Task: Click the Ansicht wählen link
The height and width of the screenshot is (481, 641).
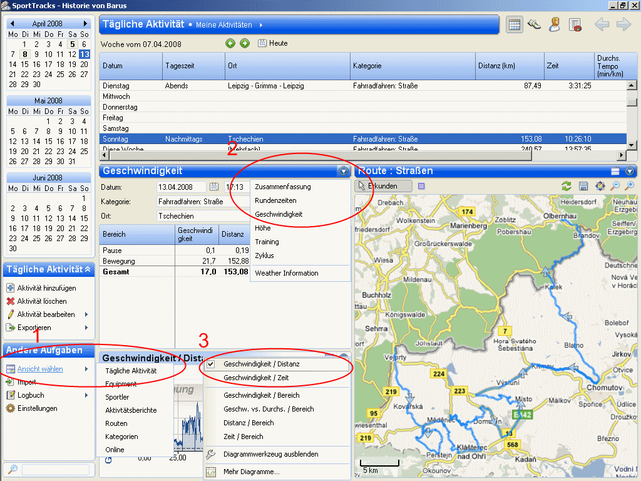Action: 40,369
